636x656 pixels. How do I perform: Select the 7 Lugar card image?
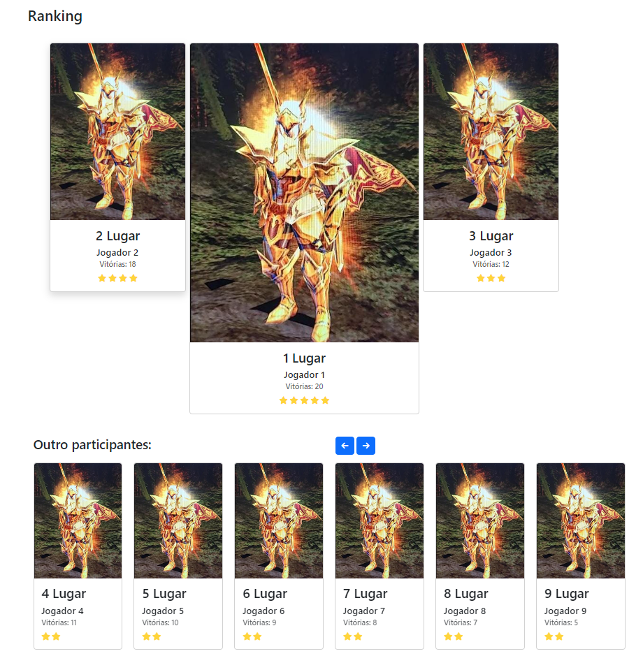[x=380, y=521]
